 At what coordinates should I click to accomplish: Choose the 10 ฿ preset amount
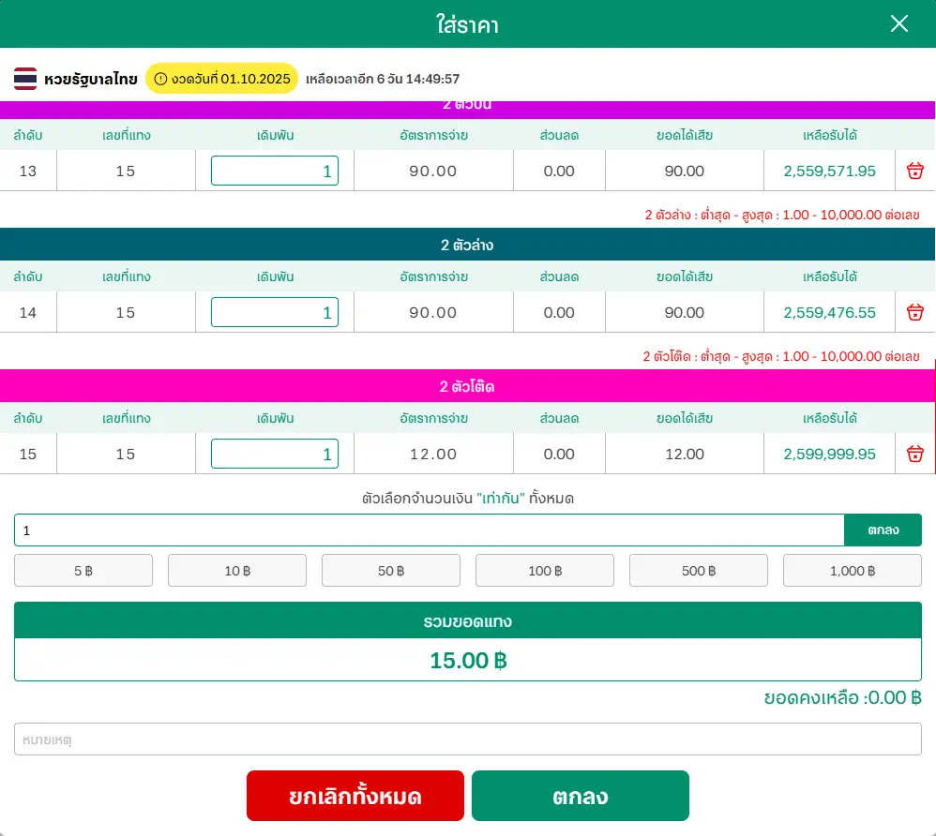pos(237,571)
